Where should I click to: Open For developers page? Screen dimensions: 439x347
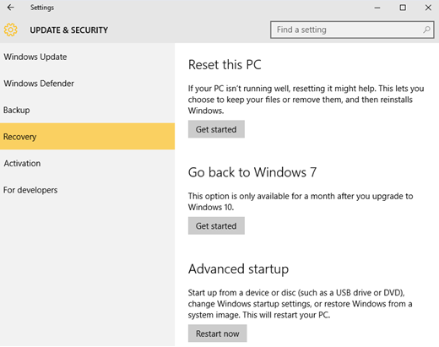click(x=87, y=190)
